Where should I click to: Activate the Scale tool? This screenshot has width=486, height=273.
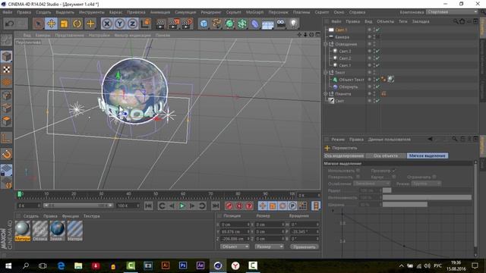tap(64, 24)
